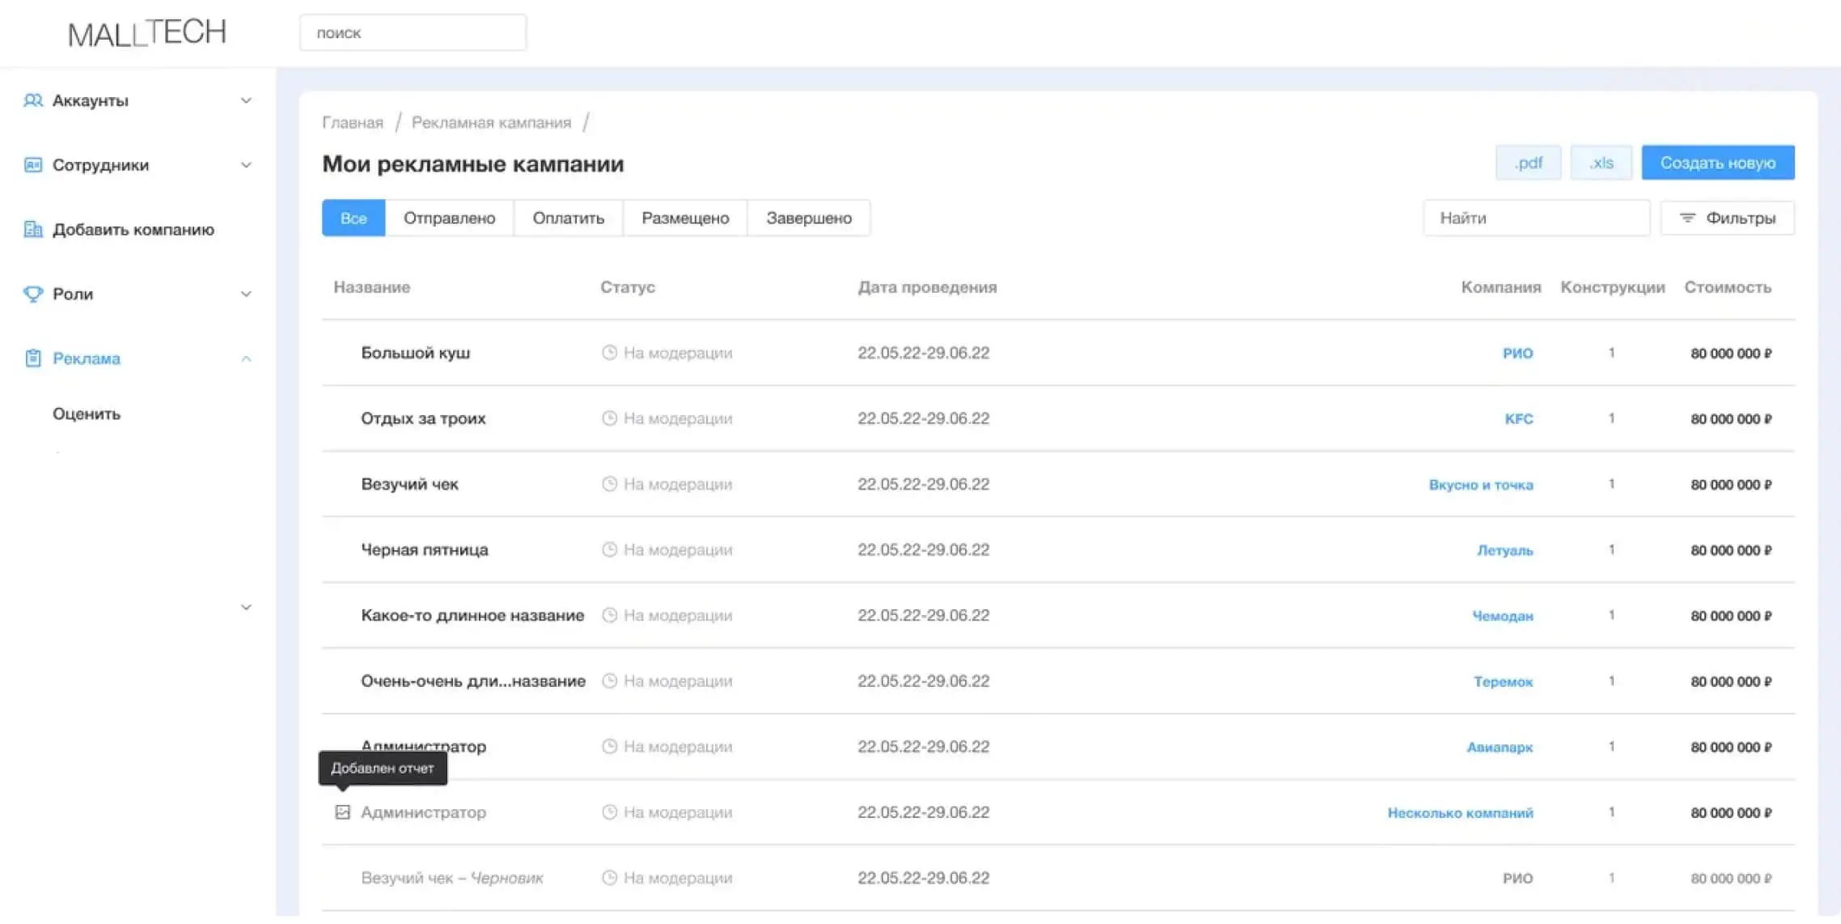Screen dimensions: 1841x924
Task: Click the Найти search field
Action: [1535, 218]
